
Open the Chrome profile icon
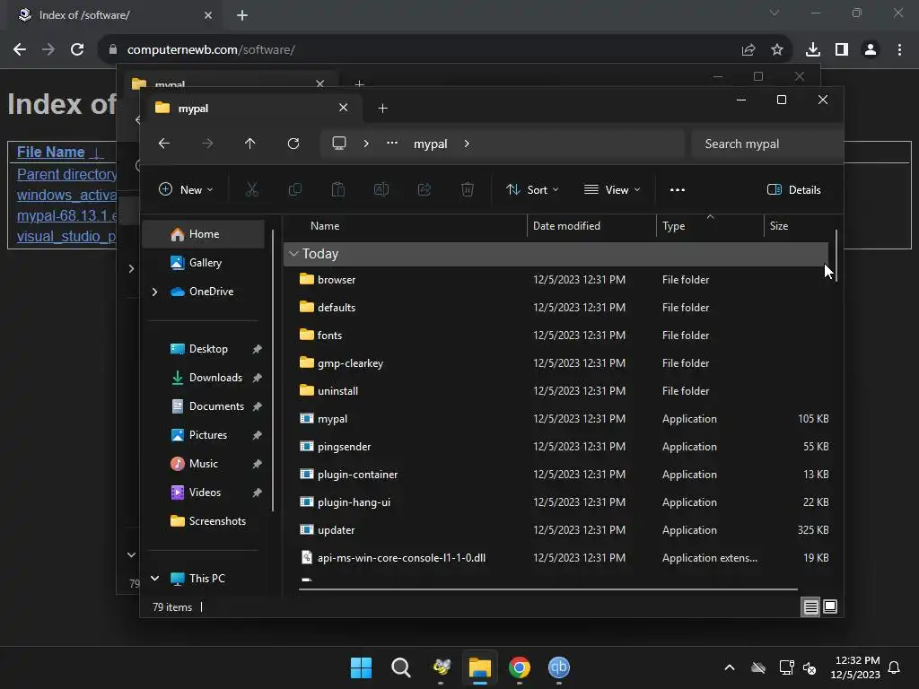click(x=871, y=50)
